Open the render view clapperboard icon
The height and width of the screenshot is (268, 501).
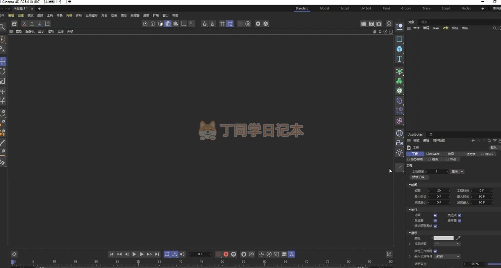click(x=364, y=23)
